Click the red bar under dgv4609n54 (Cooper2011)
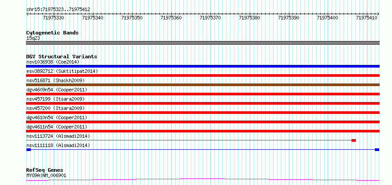Viewport: 392px width, 185px height. pos(203,94)
